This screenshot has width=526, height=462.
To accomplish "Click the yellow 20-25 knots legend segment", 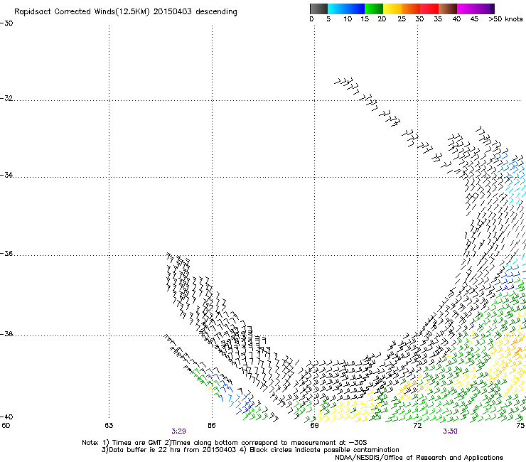I will point(392,9).
